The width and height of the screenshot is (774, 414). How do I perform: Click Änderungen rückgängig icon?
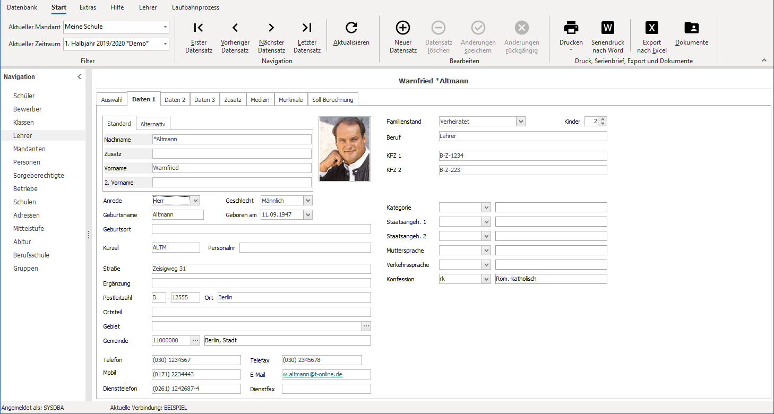tap(522, 28)
